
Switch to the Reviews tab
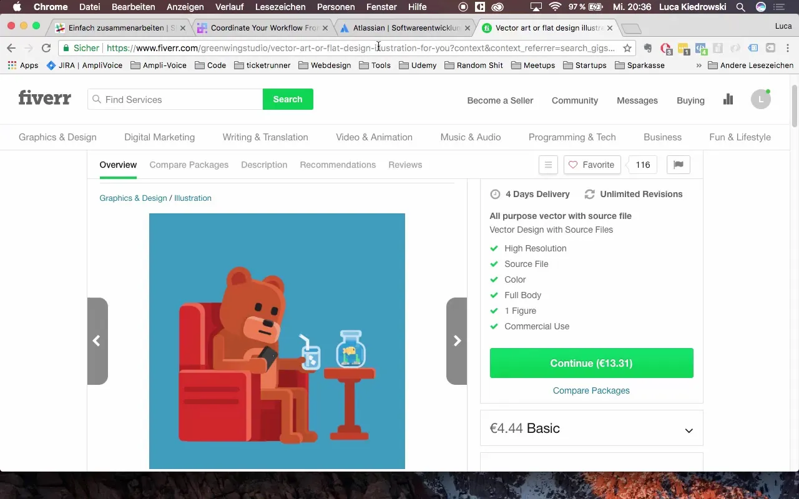point(405,165)
